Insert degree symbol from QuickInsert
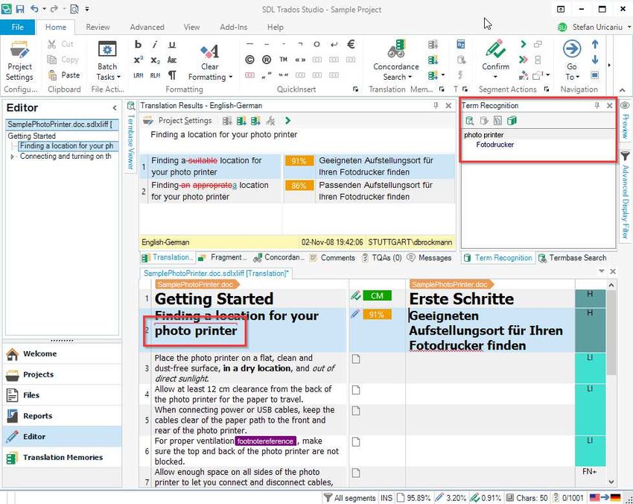The image size is (633, 504). coord(317,44)
